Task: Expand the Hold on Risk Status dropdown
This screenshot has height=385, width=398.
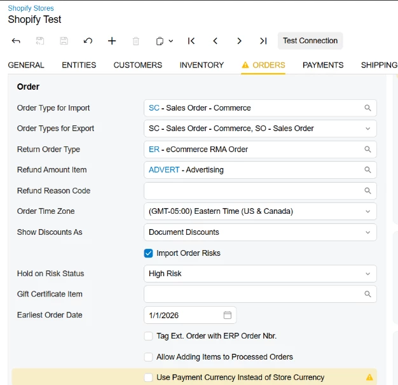Action: point(367,274)
